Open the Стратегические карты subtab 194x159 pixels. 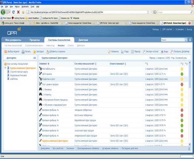point(34,46)
